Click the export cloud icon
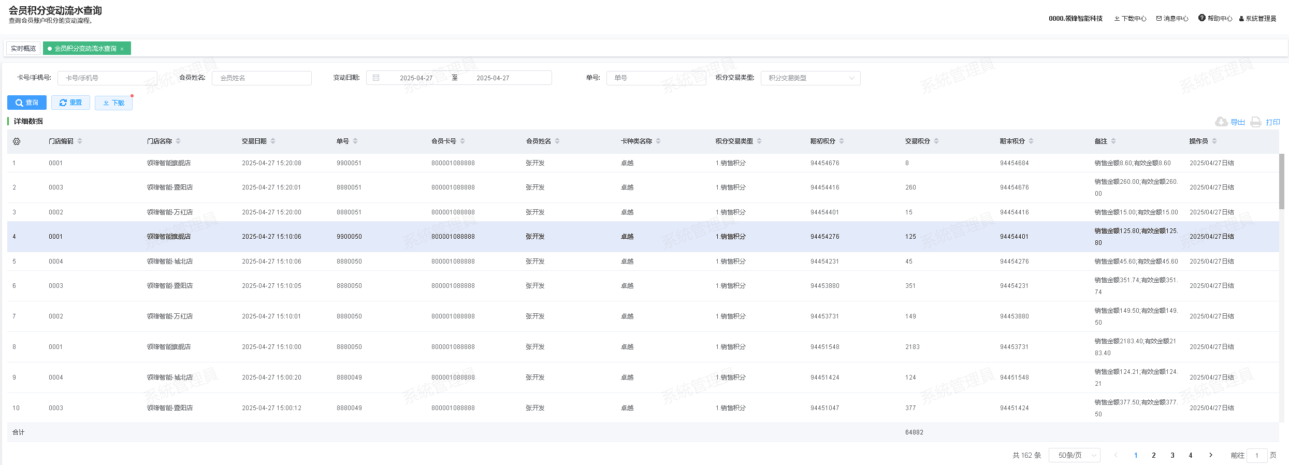 click(x=1221, y=122)
